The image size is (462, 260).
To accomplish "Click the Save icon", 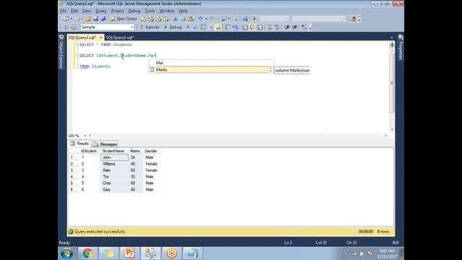I will coord(95,19).
